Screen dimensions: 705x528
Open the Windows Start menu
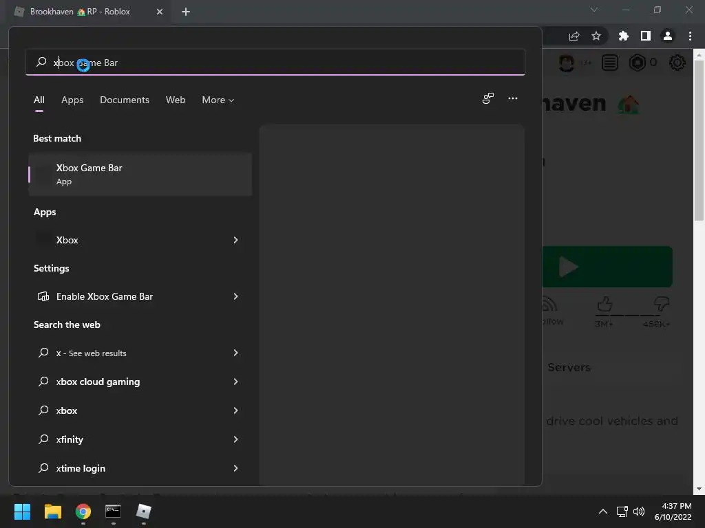click(x=22, y=511)
